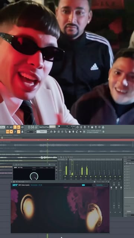
Task: Mute the Insert 4 mixer track
Action: [x=86, y=177]
